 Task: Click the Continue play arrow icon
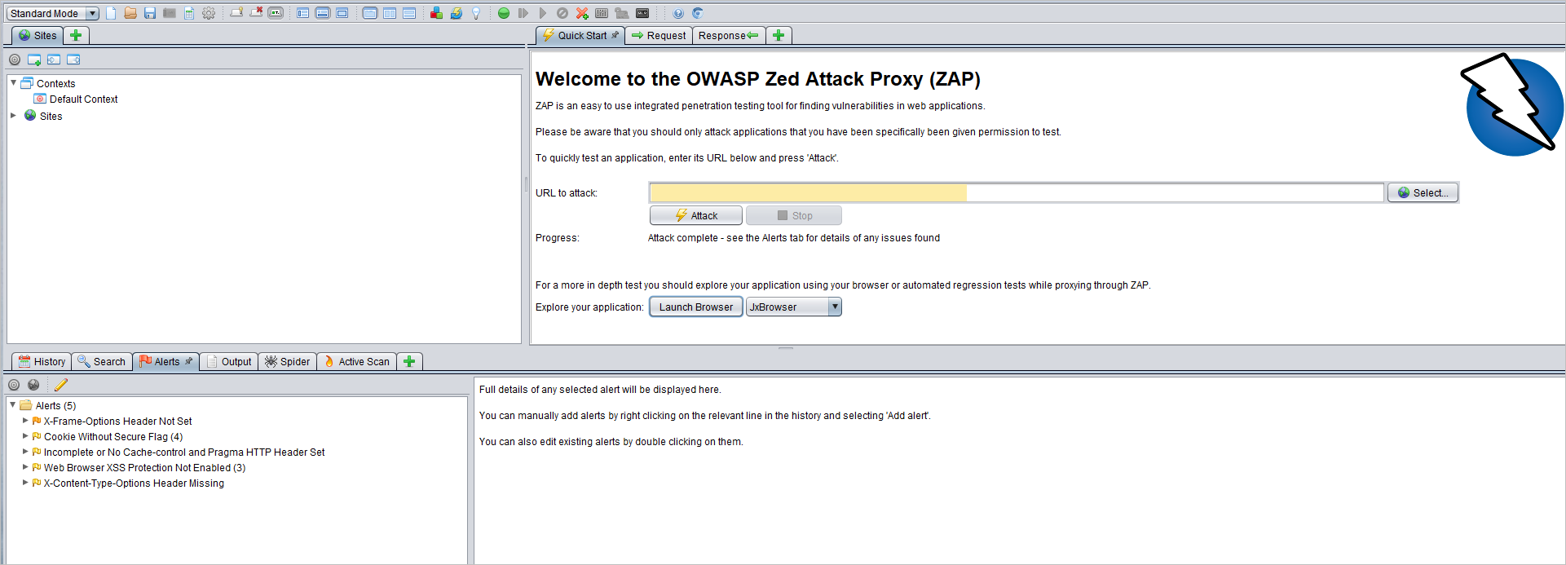tap(543, 13)
